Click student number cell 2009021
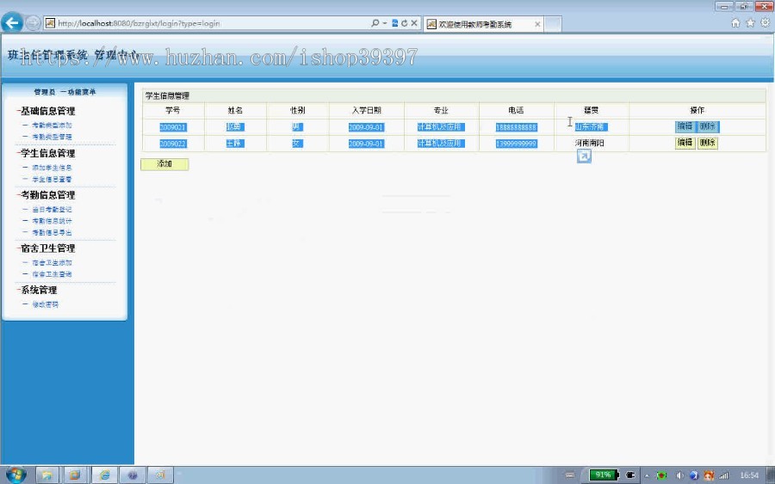Viewport: 775px width, 484px height. 172,127
